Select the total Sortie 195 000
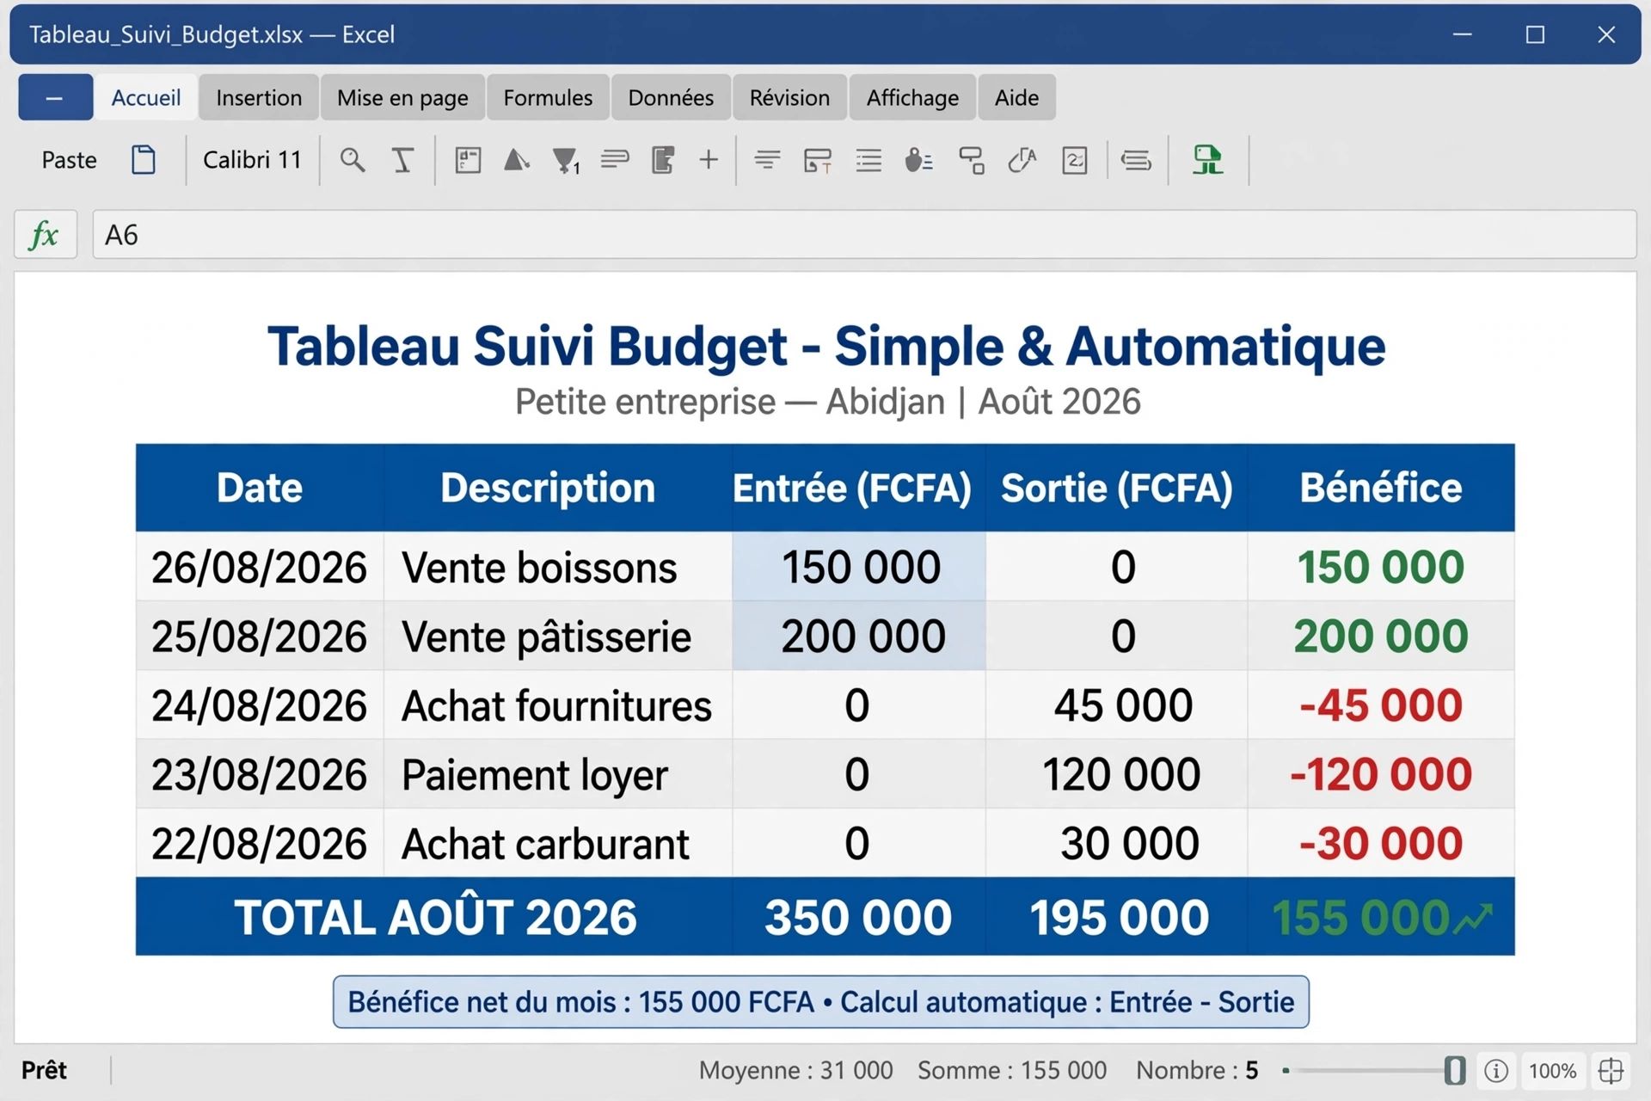 click(1118, 917)
